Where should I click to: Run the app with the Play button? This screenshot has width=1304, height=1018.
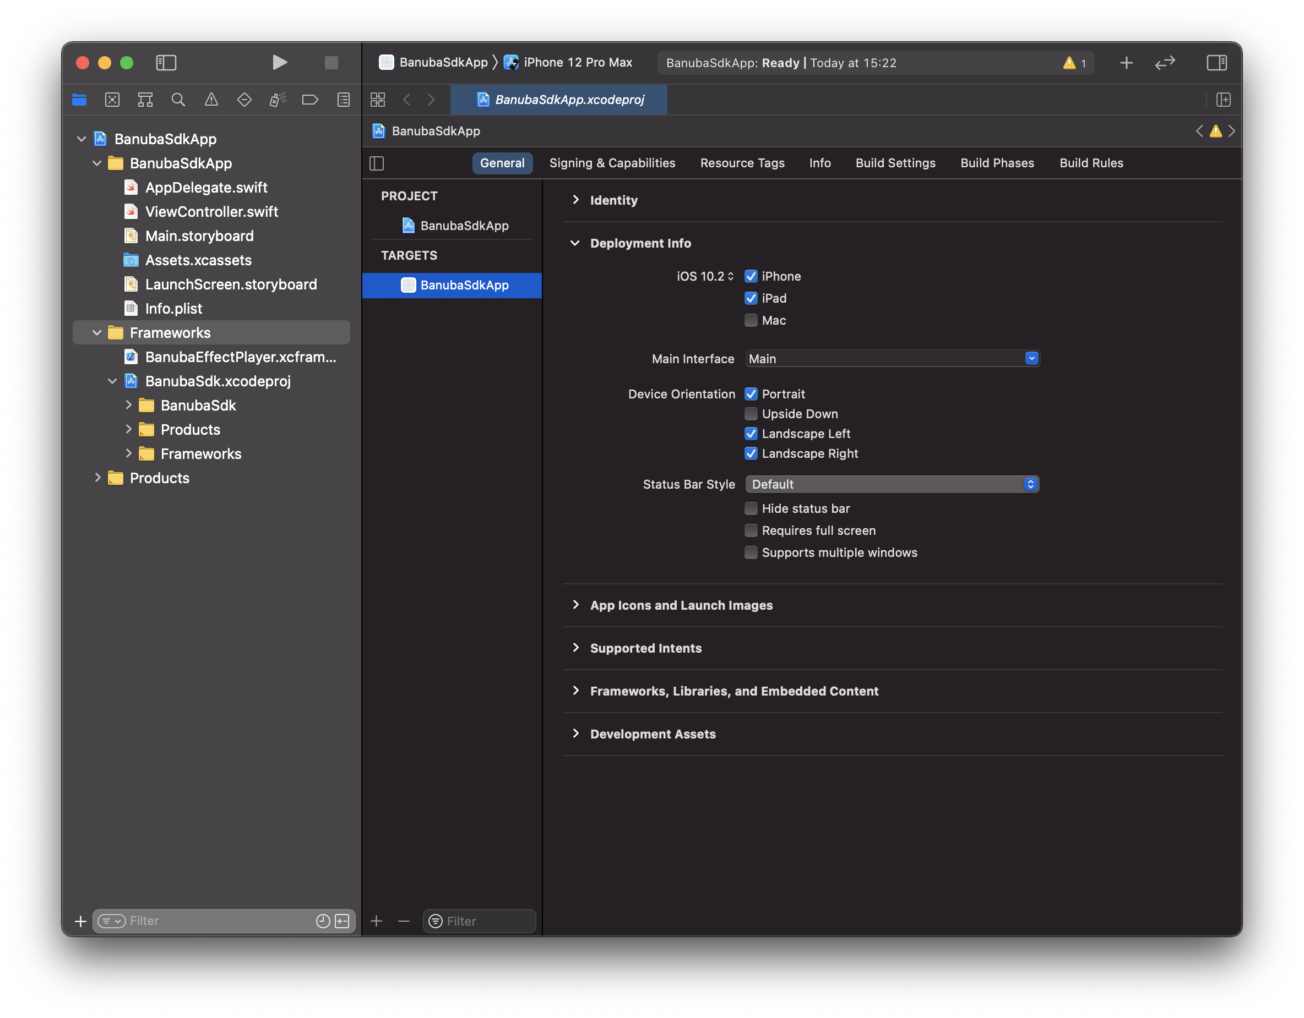tap(279, 63)
